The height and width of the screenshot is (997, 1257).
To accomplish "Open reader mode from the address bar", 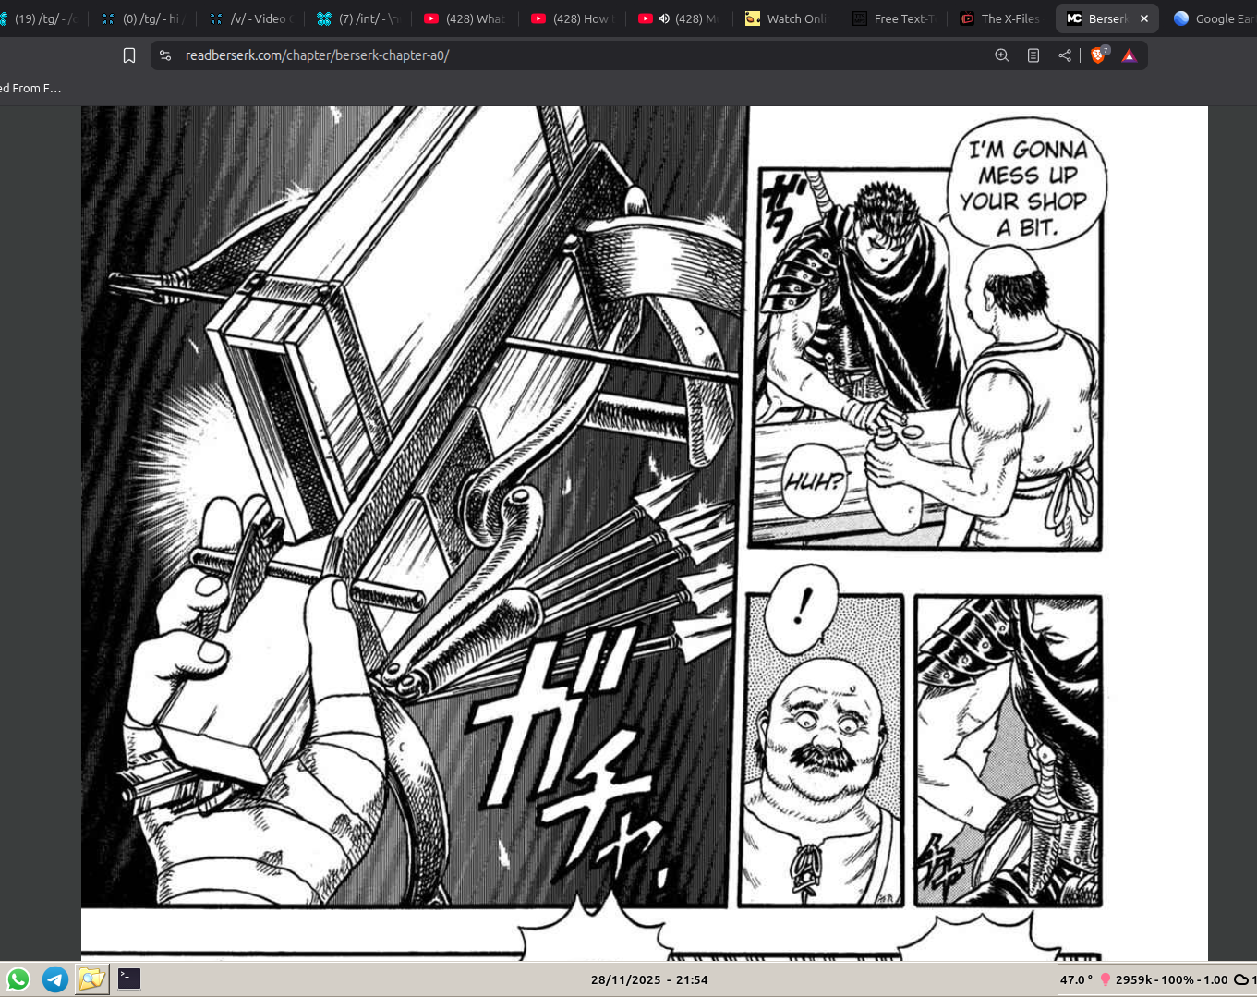I will 1033,55.
